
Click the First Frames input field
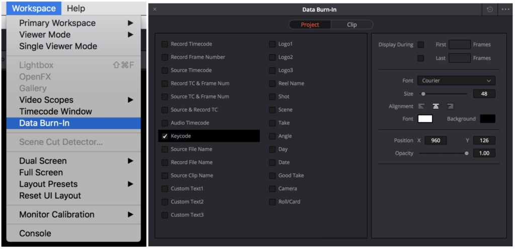(460, 45)
